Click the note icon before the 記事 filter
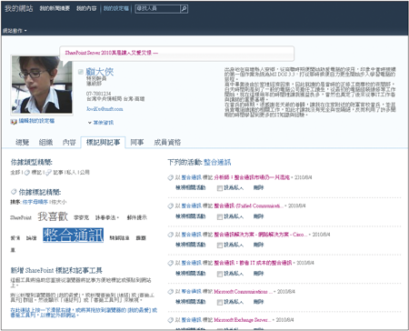 48,173
